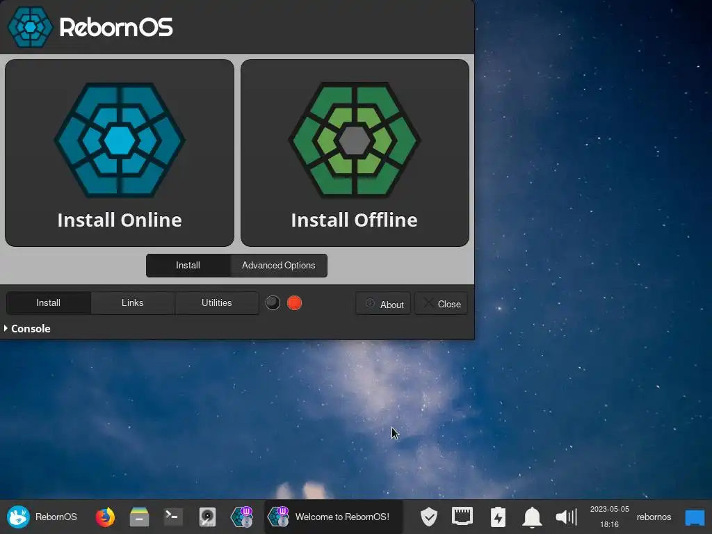Click the security shield tray icon
Image resolution: width=712 pixels, height=534 pixels.
(428, 517)
